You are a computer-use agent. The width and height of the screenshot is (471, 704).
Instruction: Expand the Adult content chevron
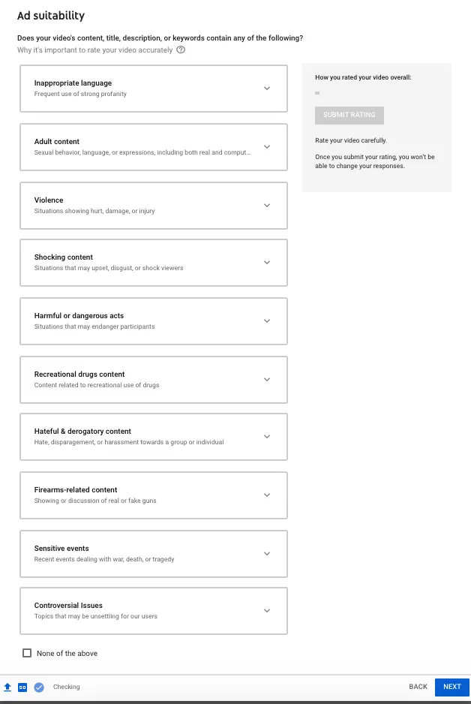(x=267, y=147)
